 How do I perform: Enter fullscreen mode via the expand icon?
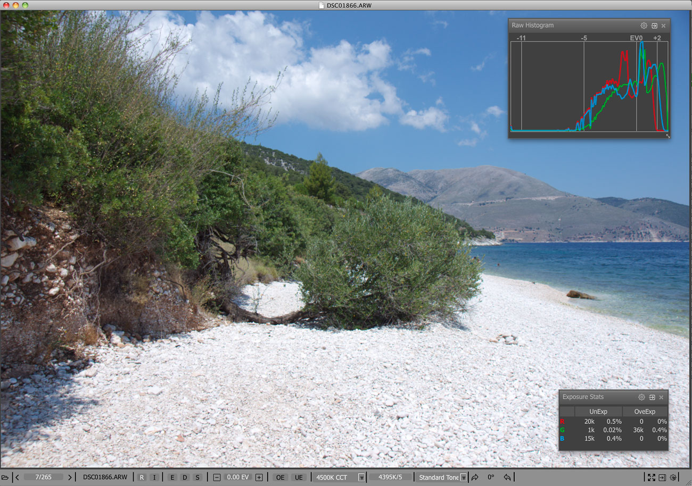[x=651, y=477]
